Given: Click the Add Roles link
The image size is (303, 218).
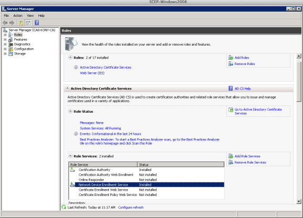Looking at the screenshot, I should pyautogui.click(x=242, y=58).
